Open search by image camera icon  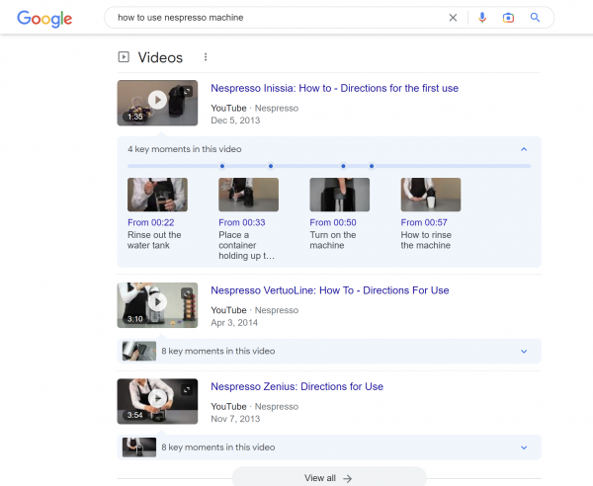tap(508, 18)
